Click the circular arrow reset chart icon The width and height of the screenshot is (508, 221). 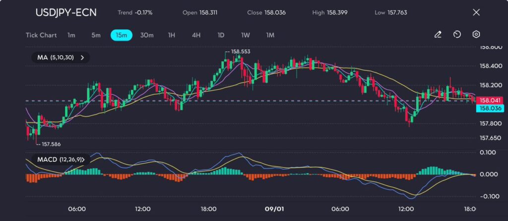click(x=457, y=35)
